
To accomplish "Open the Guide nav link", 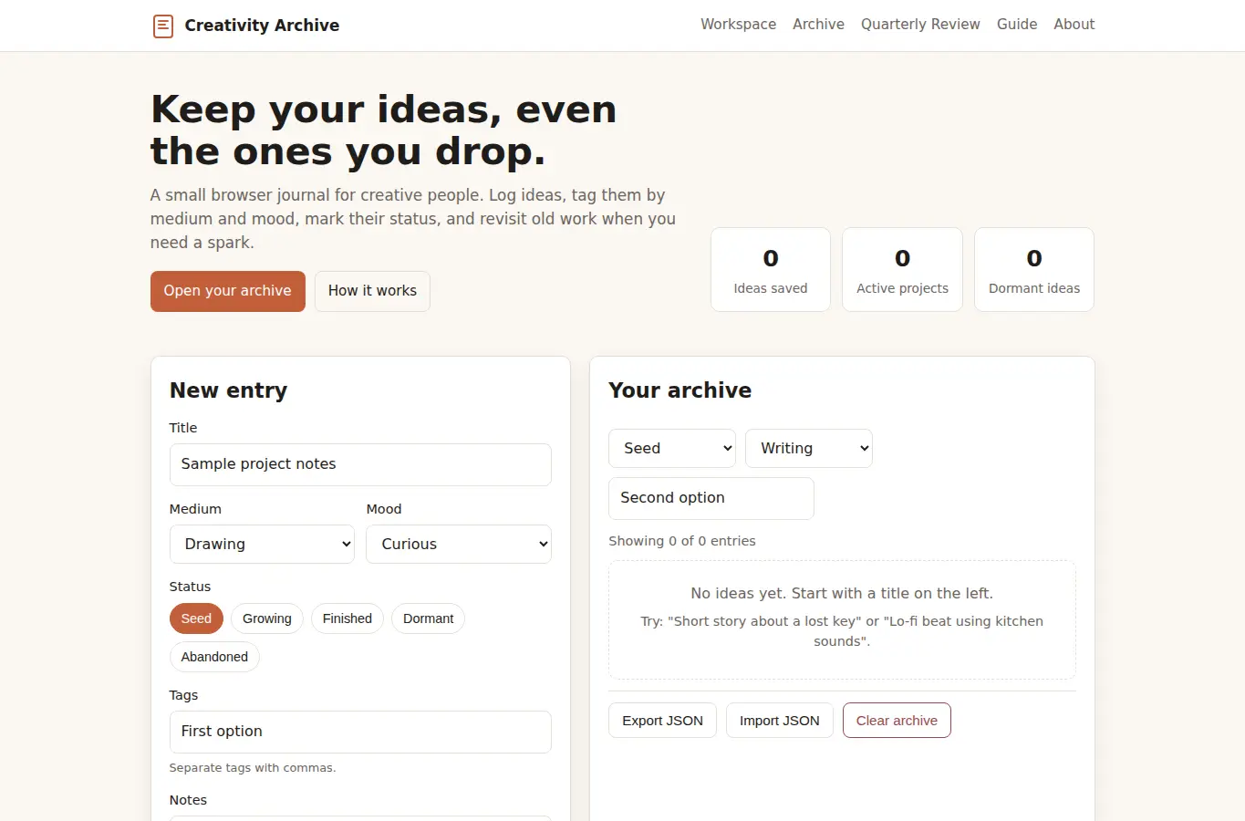I will pos(1017,25).
